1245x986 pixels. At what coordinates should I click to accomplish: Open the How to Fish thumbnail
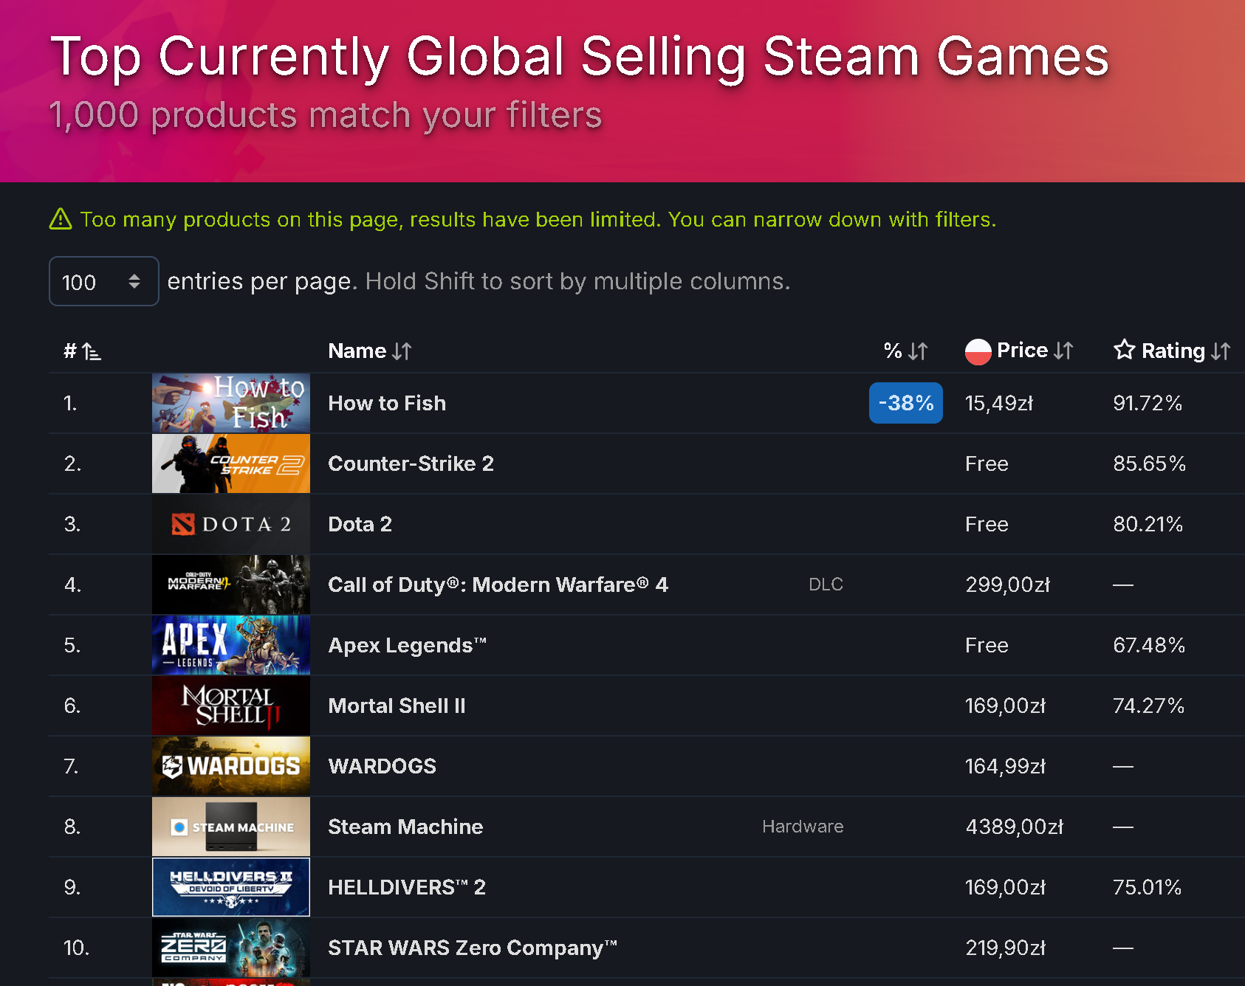click(231, 403)
